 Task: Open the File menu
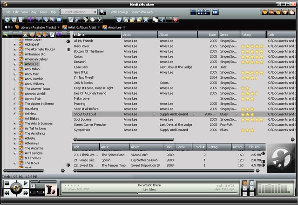click(8, 12)
